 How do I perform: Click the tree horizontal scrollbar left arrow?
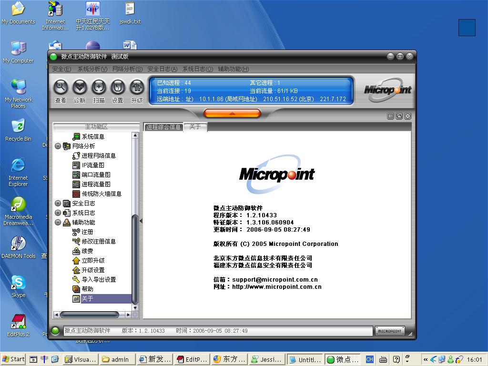click(x=56, y=315)
